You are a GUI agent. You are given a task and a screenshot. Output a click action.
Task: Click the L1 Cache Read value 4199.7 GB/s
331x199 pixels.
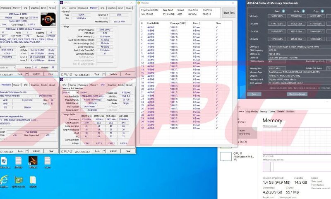coord(277,24)
